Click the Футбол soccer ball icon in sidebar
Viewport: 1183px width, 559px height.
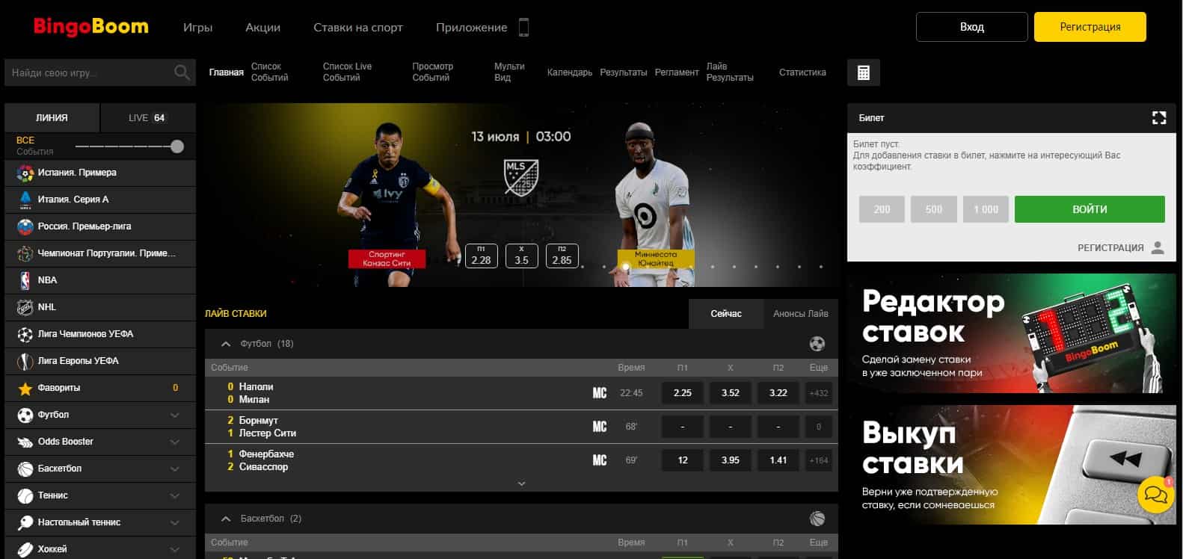pos(25,415)
